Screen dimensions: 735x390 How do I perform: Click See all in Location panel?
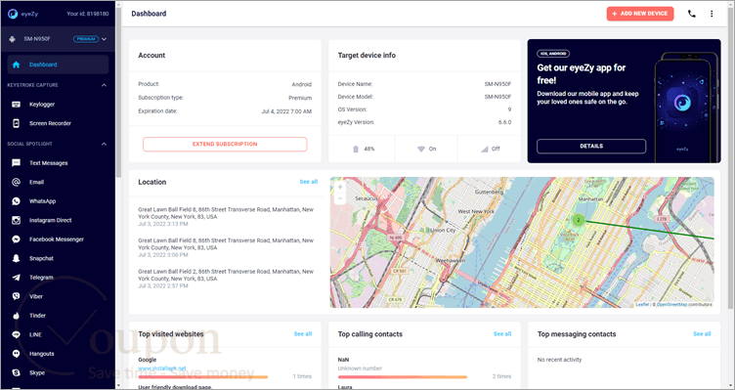pyautogui.click(x=309, y=182)
